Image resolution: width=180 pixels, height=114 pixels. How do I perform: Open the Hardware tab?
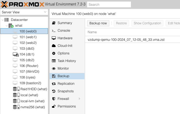(67, 38)
